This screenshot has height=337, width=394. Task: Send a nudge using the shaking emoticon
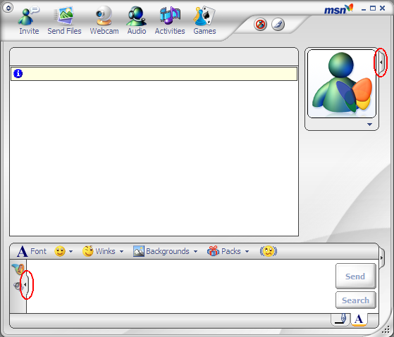tap(269, 251)
